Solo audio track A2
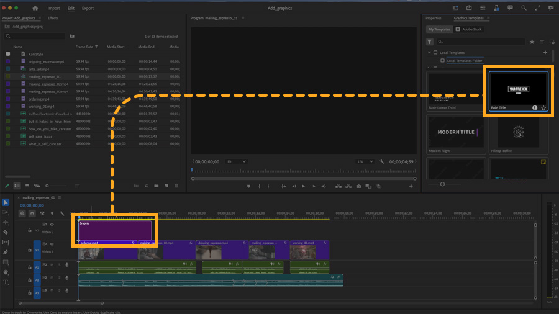Image resolution: width=559 pixels, height=314 pixels. (x=60, y=277)
